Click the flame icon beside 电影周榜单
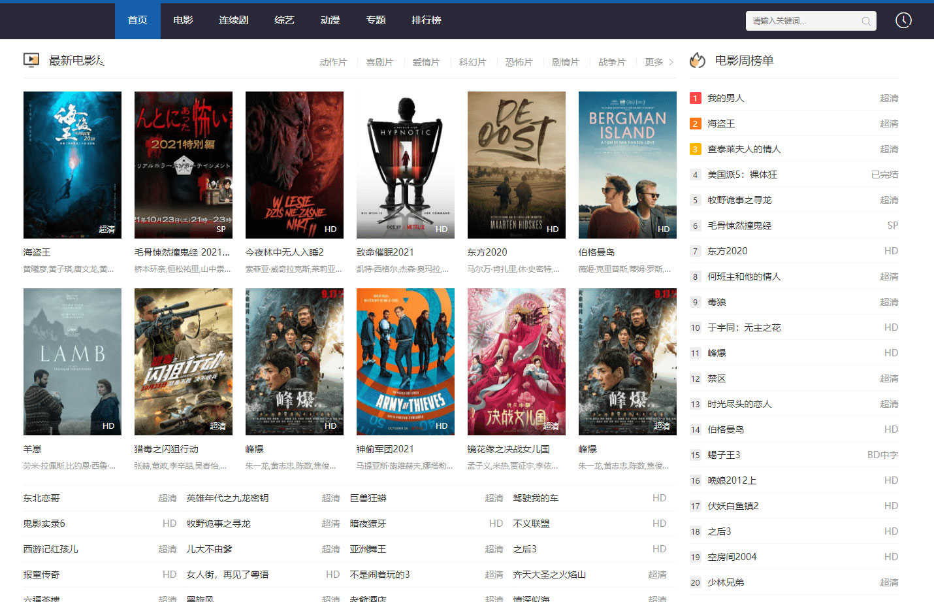The width and height of the screenshot is (934, 602). (698, 61)
